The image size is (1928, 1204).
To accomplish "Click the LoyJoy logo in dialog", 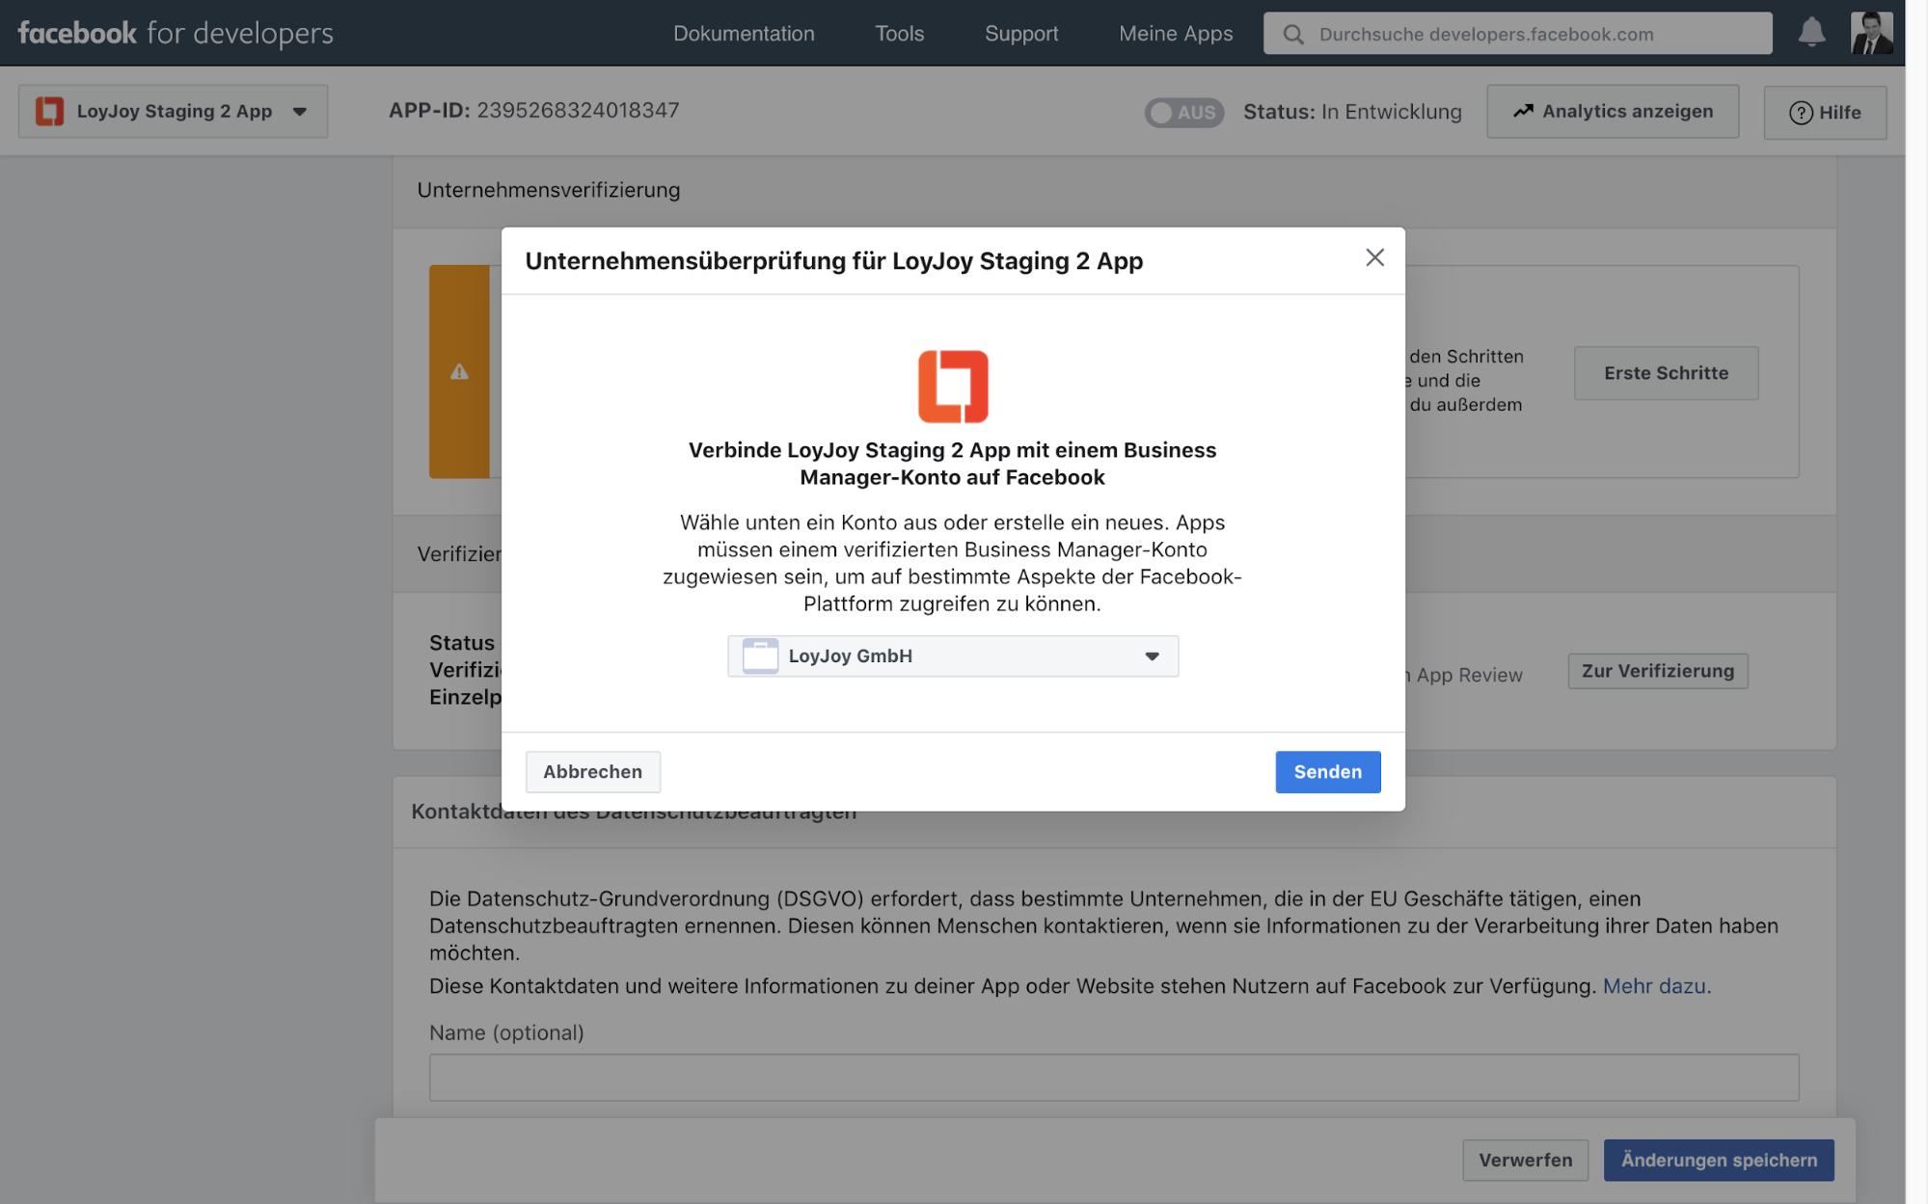I will point(952,387).
